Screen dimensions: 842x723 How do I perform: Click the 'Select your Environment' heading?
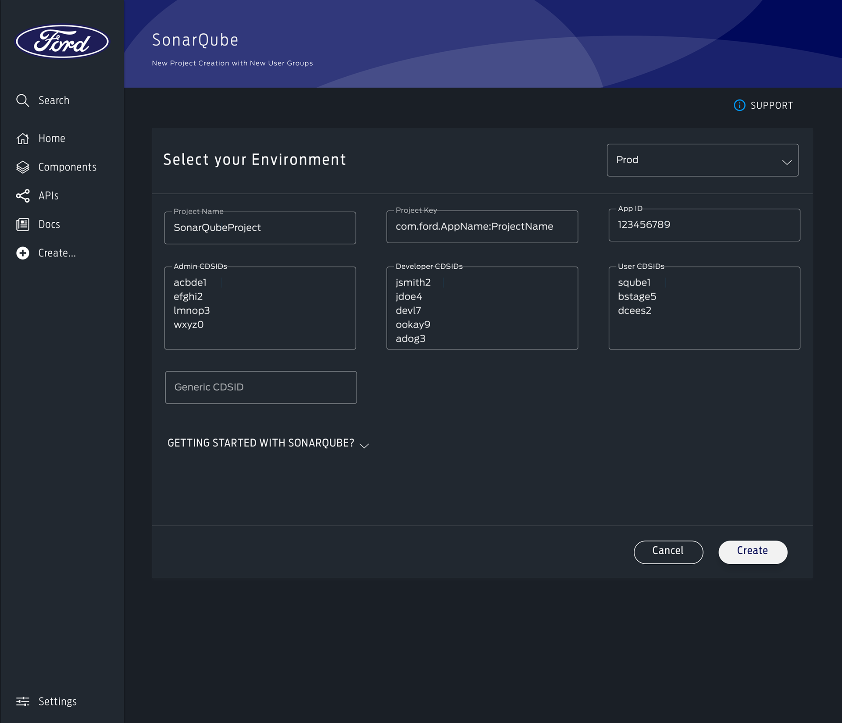[x=254, y=160]
